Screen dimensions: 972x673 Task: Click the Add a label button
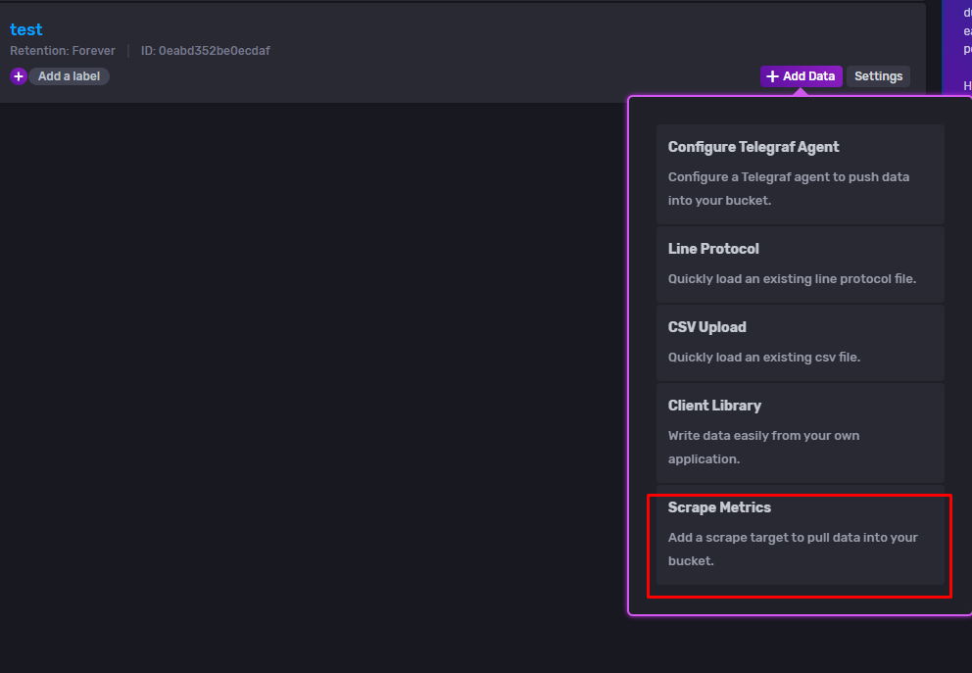click(69, 75)
